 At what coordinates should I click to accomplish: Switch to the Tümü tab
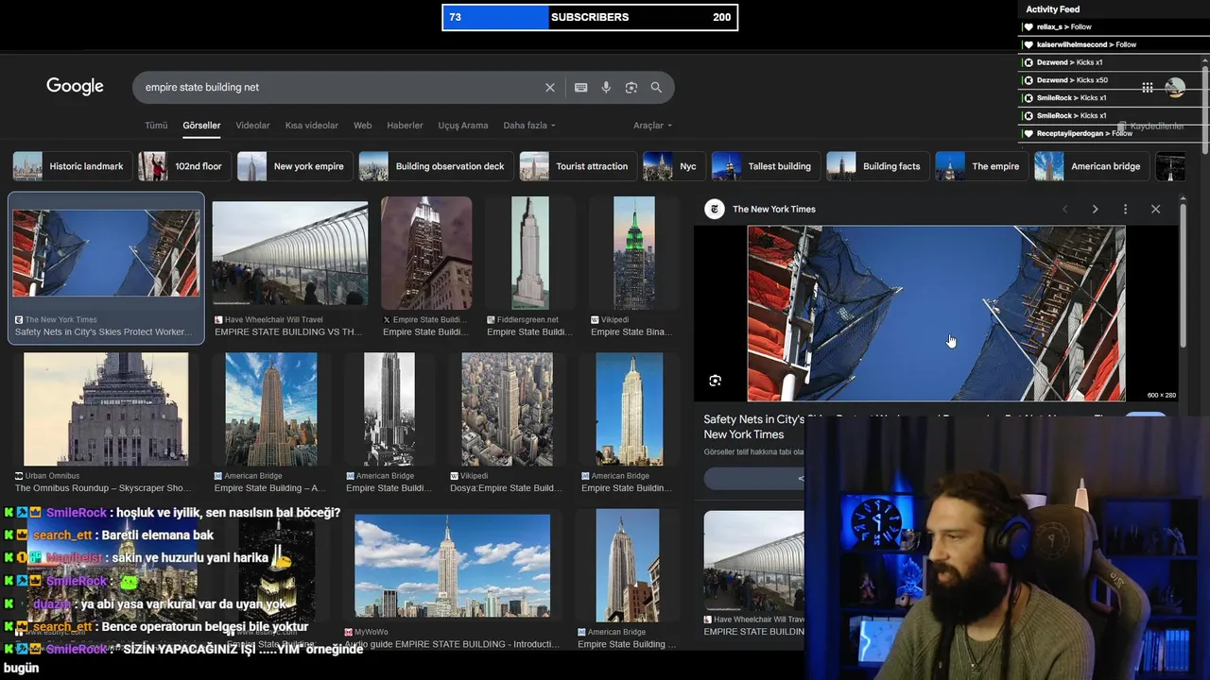point(156,126)
